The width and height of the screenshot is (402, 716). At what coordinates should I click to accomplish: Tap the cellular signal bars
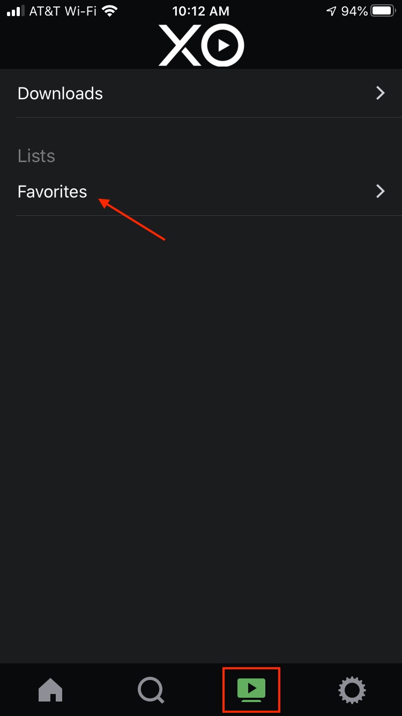[x=16, y=11]
